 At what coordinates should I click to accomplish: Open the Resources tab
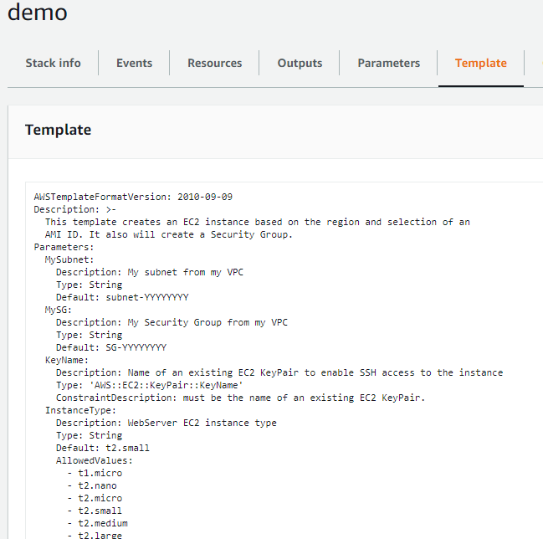click(x=214, y=63)
